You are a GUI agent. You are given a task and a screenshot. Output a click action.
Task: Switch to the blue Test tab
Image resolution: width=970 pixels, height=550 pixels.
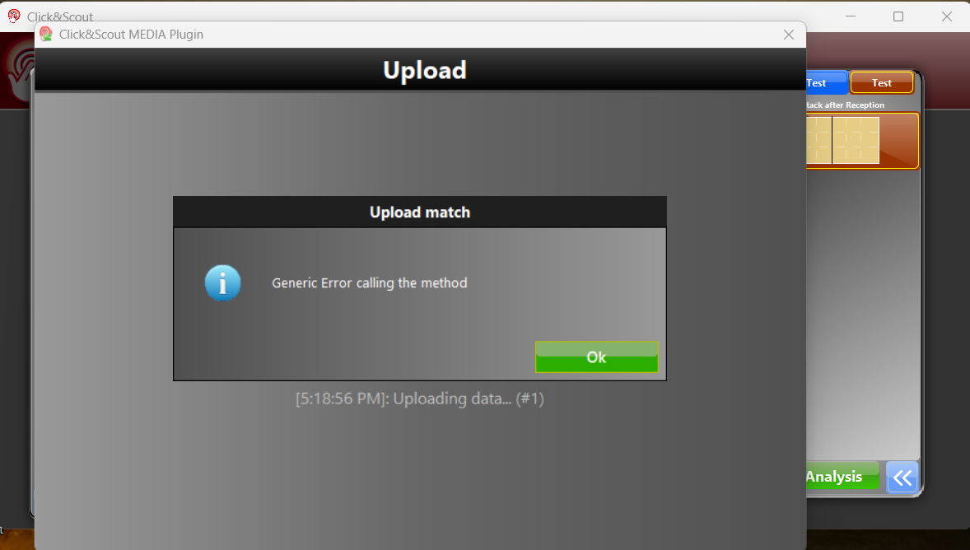(x=827, y=83)
